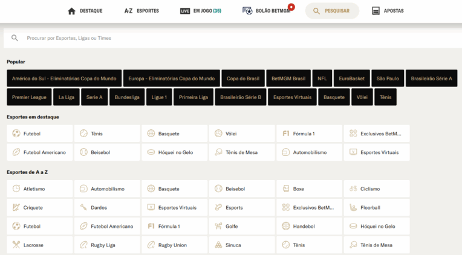The height and width of the screenshot is (255, 462).
Task: Click the Atletismo sport icon
Action: [16, 189]
